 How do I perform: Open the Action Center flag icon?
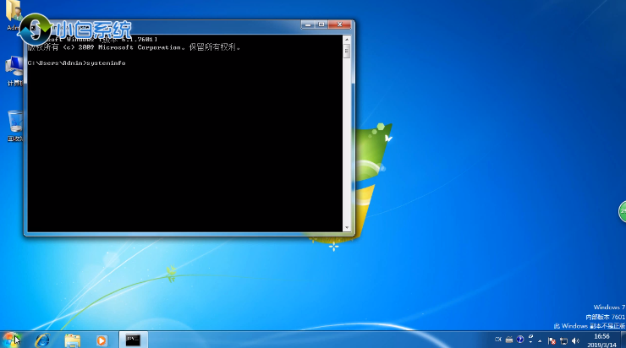click(x=552, y=340)
